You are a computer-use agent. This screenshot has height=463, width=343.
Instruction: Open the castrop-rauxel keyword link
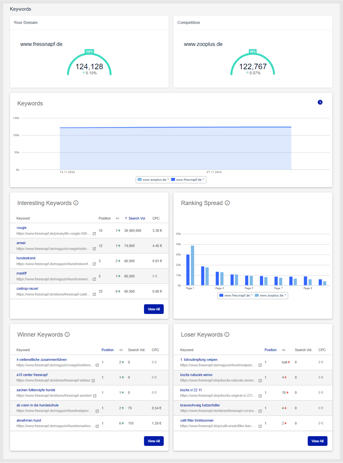point(27,288)
